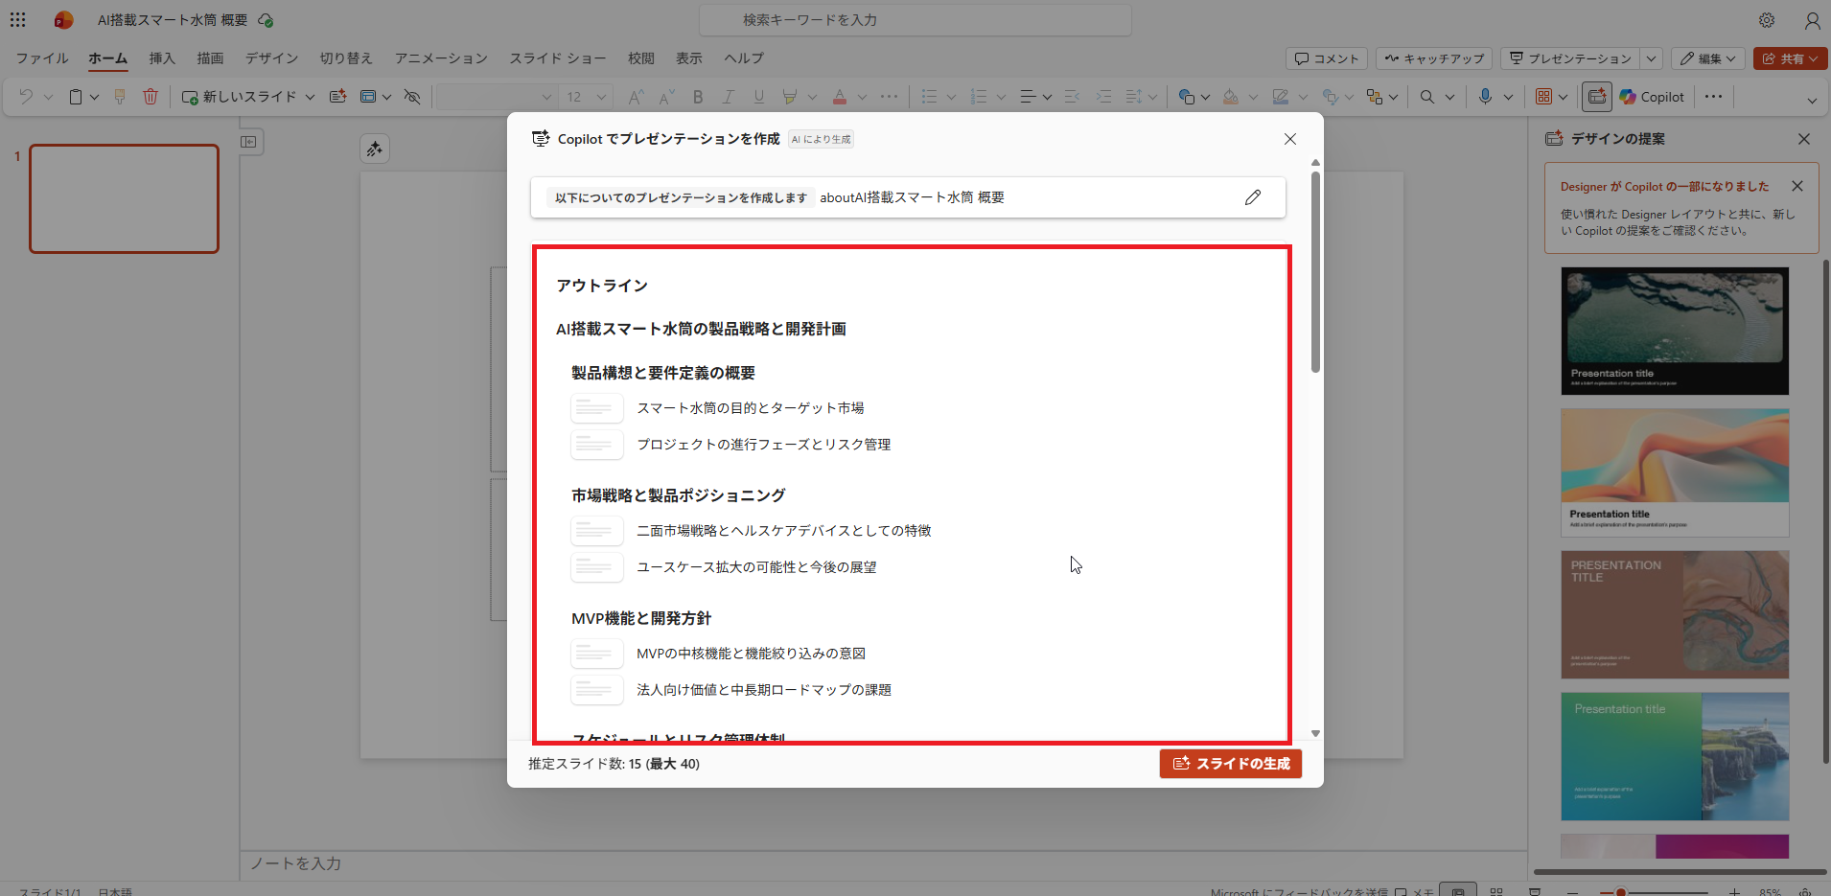Toggle the hide slide icon
1831x896 pixels.
412,97
